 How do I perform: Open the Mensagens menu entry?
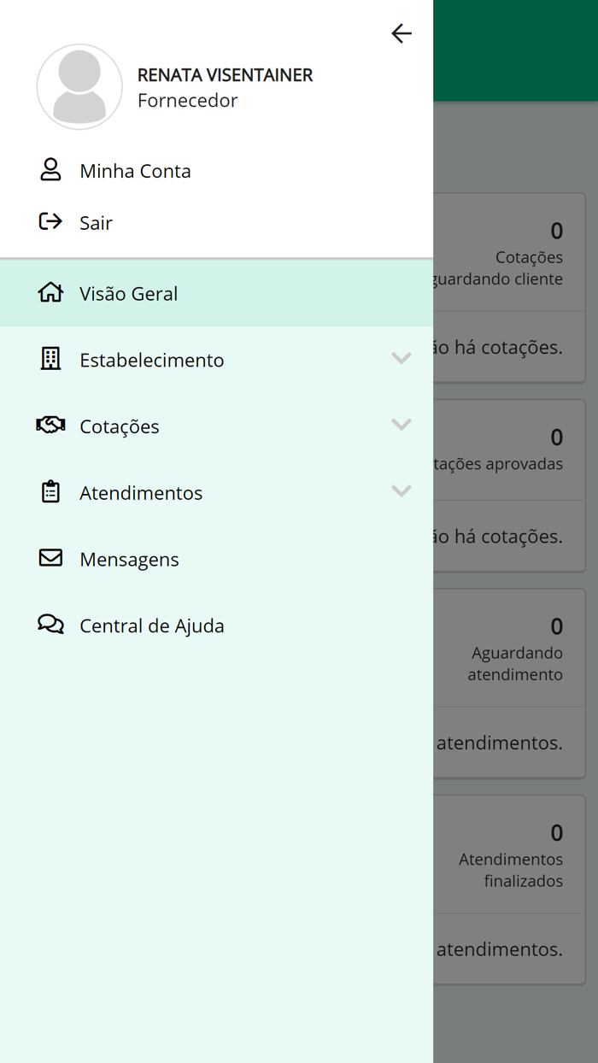[129, 560]
